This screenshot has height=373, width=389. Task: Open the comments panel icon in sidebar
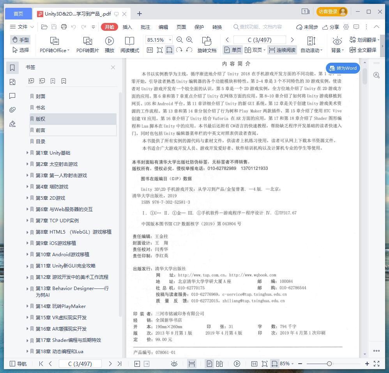pos(12,96)
